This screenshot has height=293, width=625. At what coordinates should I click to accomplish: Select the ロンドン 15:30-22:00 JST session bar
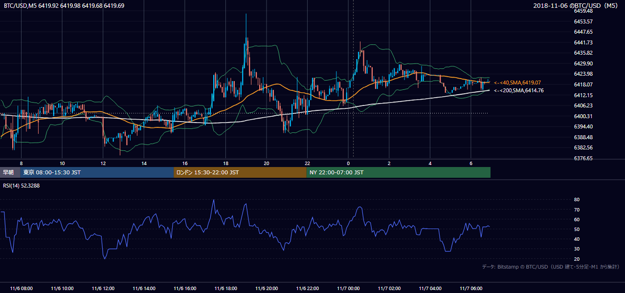coord(240,172)
